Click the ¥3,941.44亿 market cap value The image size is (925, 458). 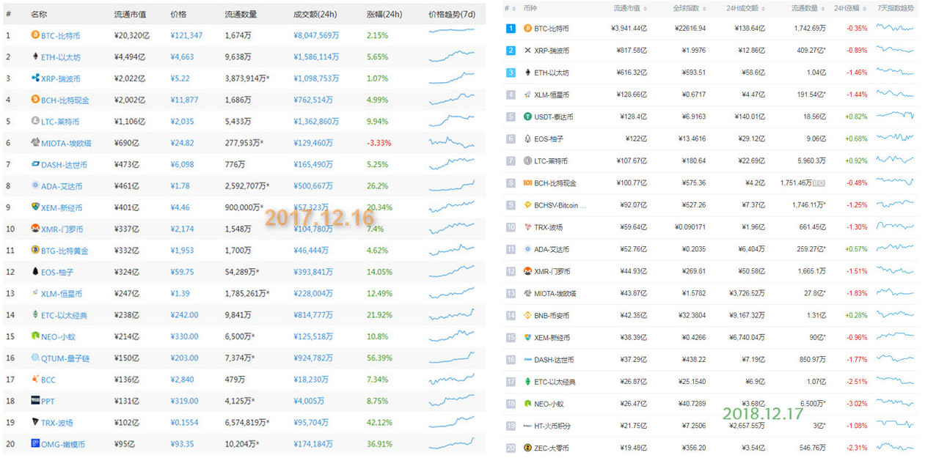[x=630, y=29]
